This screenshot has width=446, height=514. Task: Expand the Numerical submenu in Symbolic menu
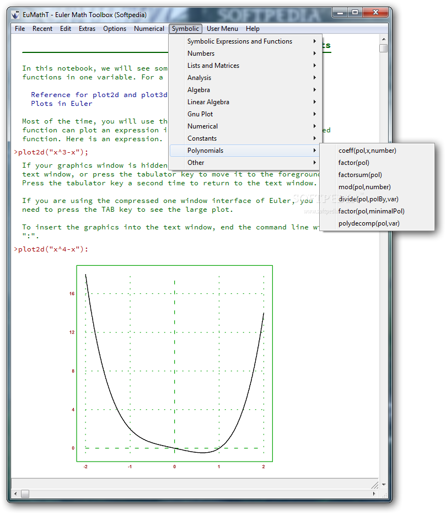[x=245, y=126]
